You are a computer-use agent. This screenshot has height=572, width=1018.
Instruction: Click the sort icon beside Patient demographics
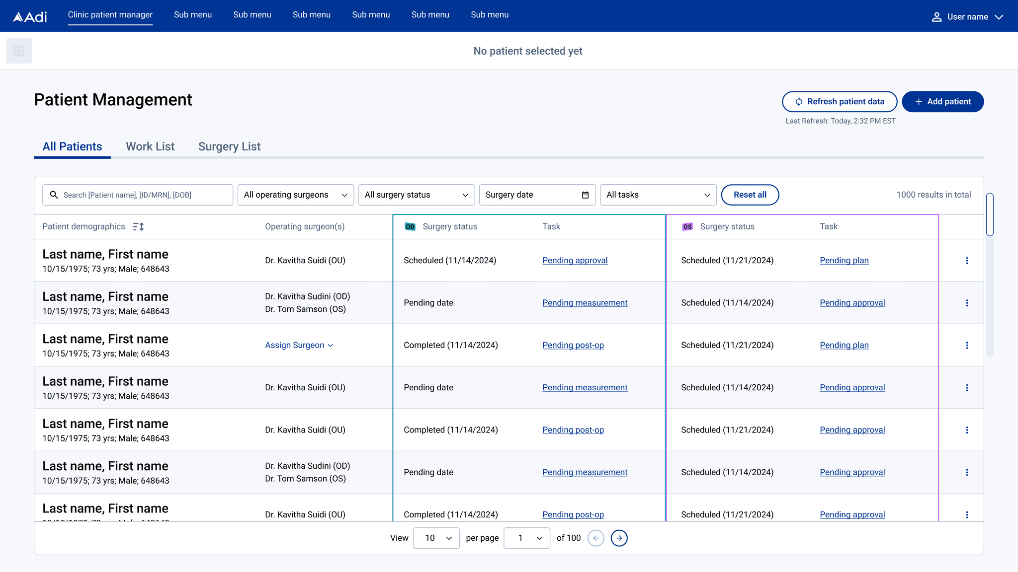pyautogui.click(x=138, y=227)
